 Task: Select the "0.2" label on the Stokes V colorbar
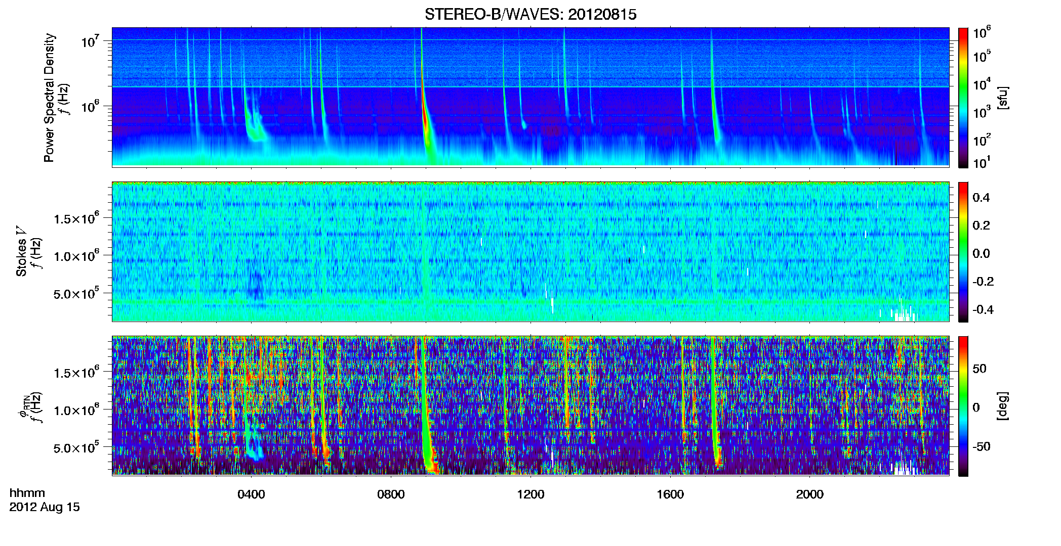point(981,225)
